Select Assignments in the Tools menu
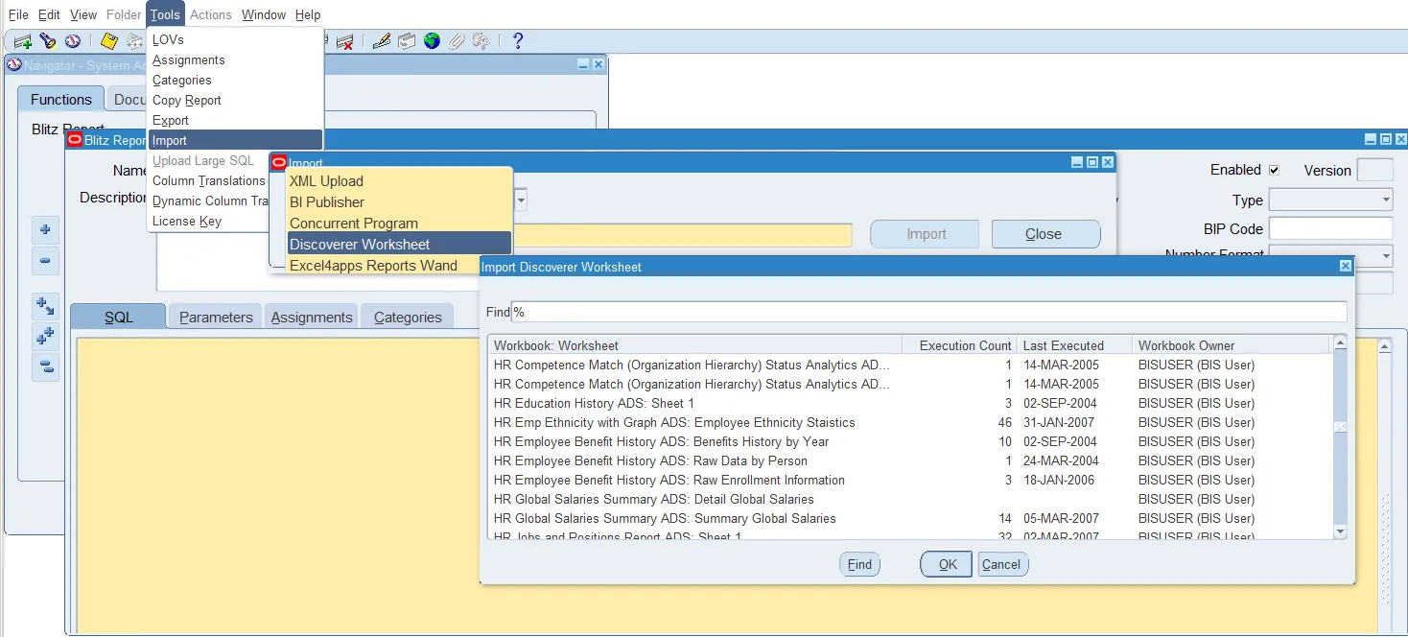Viewport: 1408px width, 637px height. click(x=236, y=59)
